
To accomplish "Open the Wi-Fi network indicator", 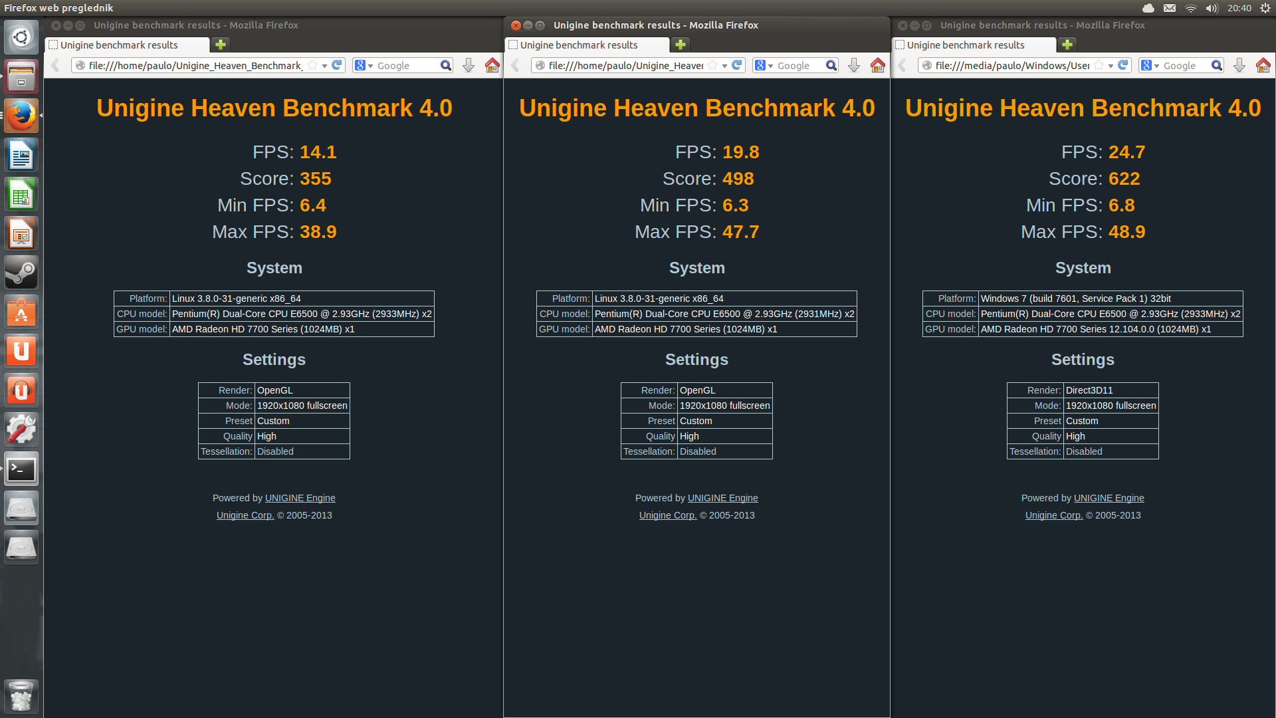I will [1191, 8].
